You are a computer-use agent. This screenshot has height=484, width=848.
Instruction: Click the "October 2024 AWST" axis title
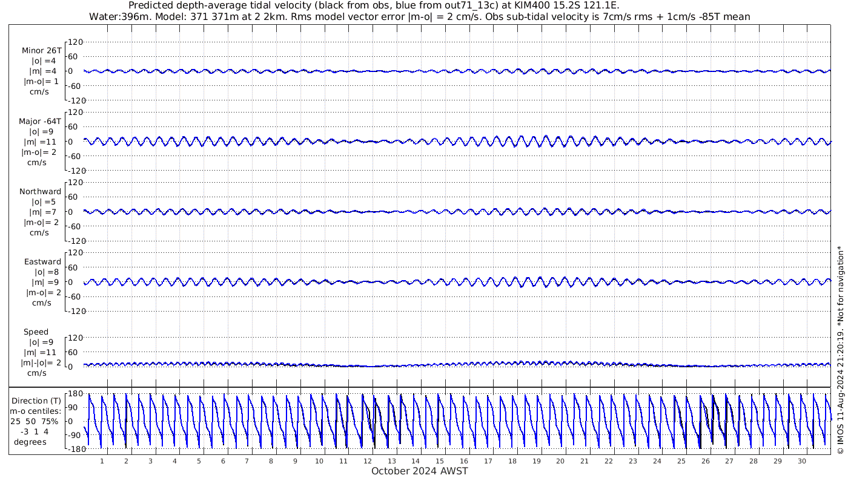419,471
